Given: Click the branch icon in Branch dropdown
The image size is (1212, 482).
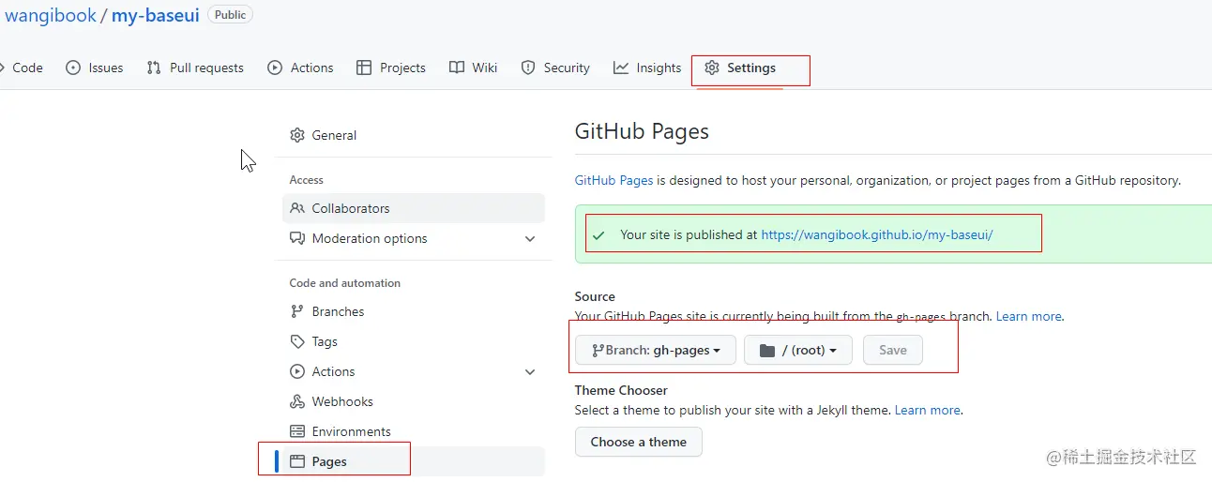Looking at the screenshot, I should tap(598, 350).
